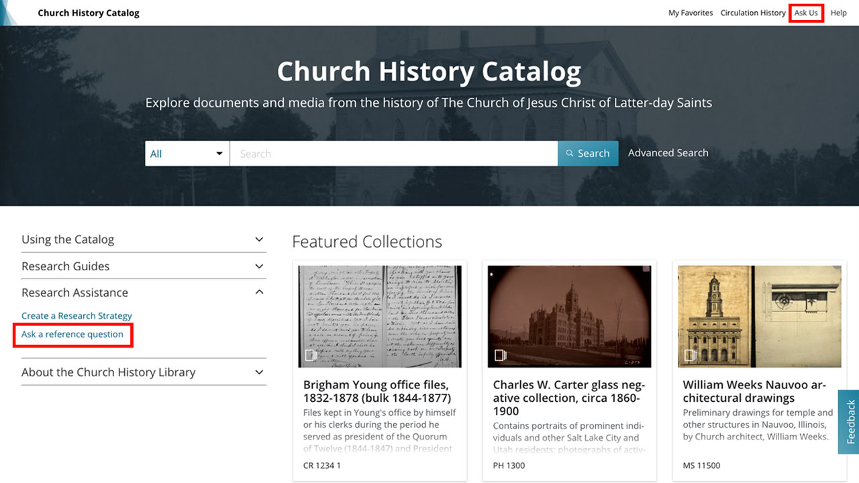
Task: Click the Feedback side tab
Action: [x=850, y=421]
